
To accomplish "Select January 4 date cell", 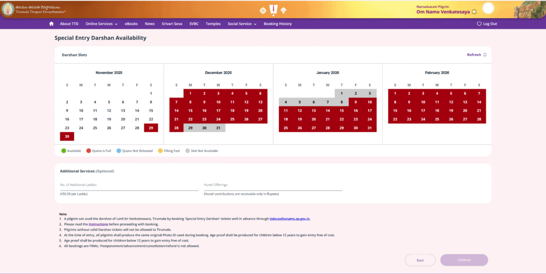I will [x=286, y=102].
